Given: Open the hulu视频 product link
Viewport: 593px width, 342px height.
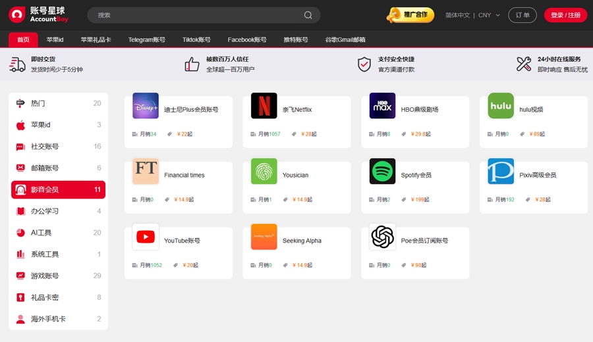Looking at the screenshot, I should [x=531, y=109].
